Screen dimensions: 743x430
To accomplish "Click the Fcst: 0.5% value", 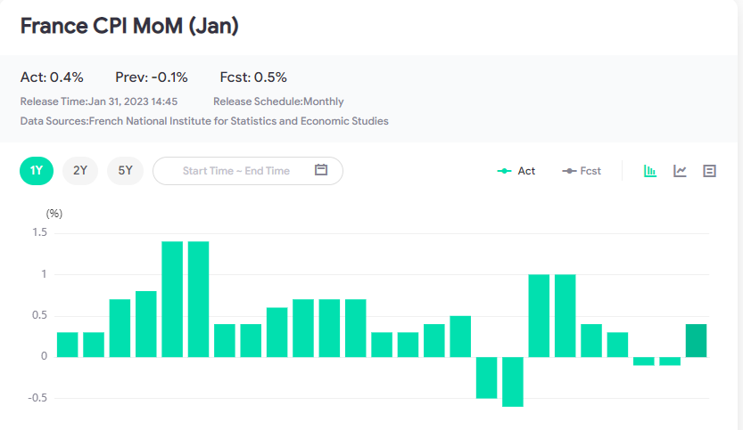I will [253, 77].
